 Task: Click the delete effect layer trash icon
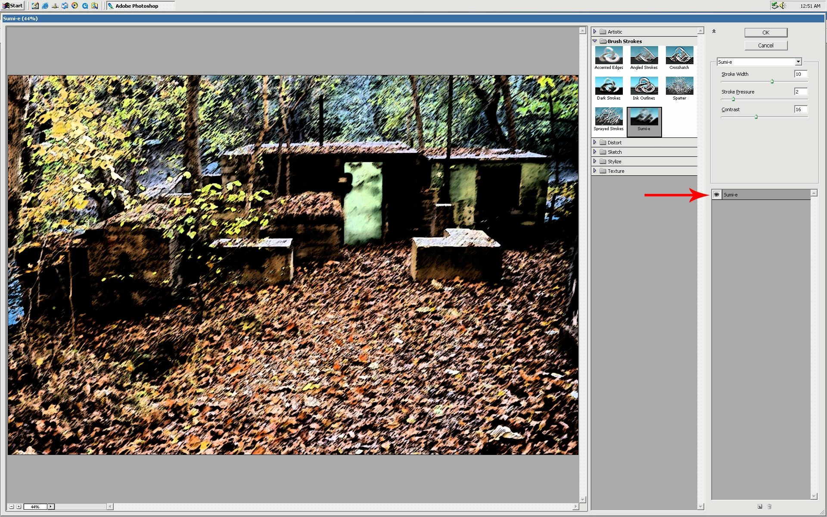pyautogui.click(x=769, y=507)
